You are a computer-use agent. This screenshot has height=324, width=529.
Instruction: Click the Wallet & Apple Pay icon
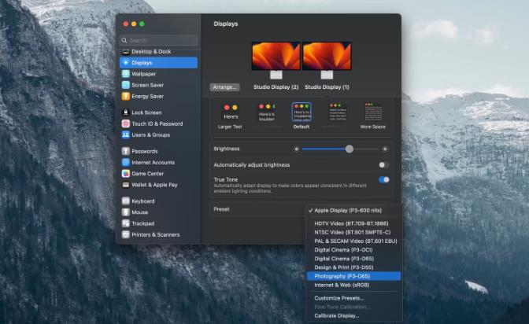125,185
